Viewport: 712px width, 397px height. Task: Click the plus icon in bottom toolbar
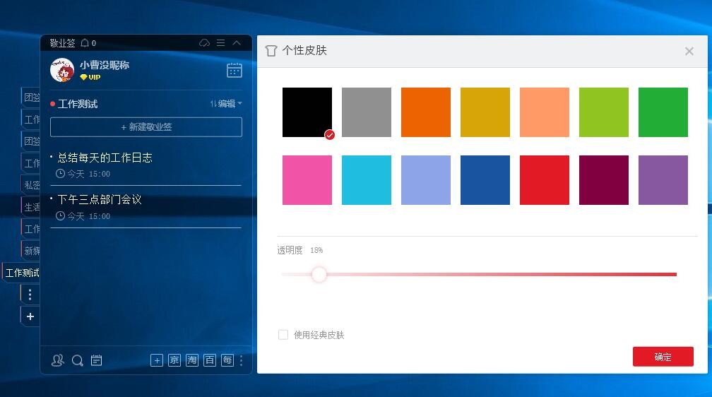[157, 360]
